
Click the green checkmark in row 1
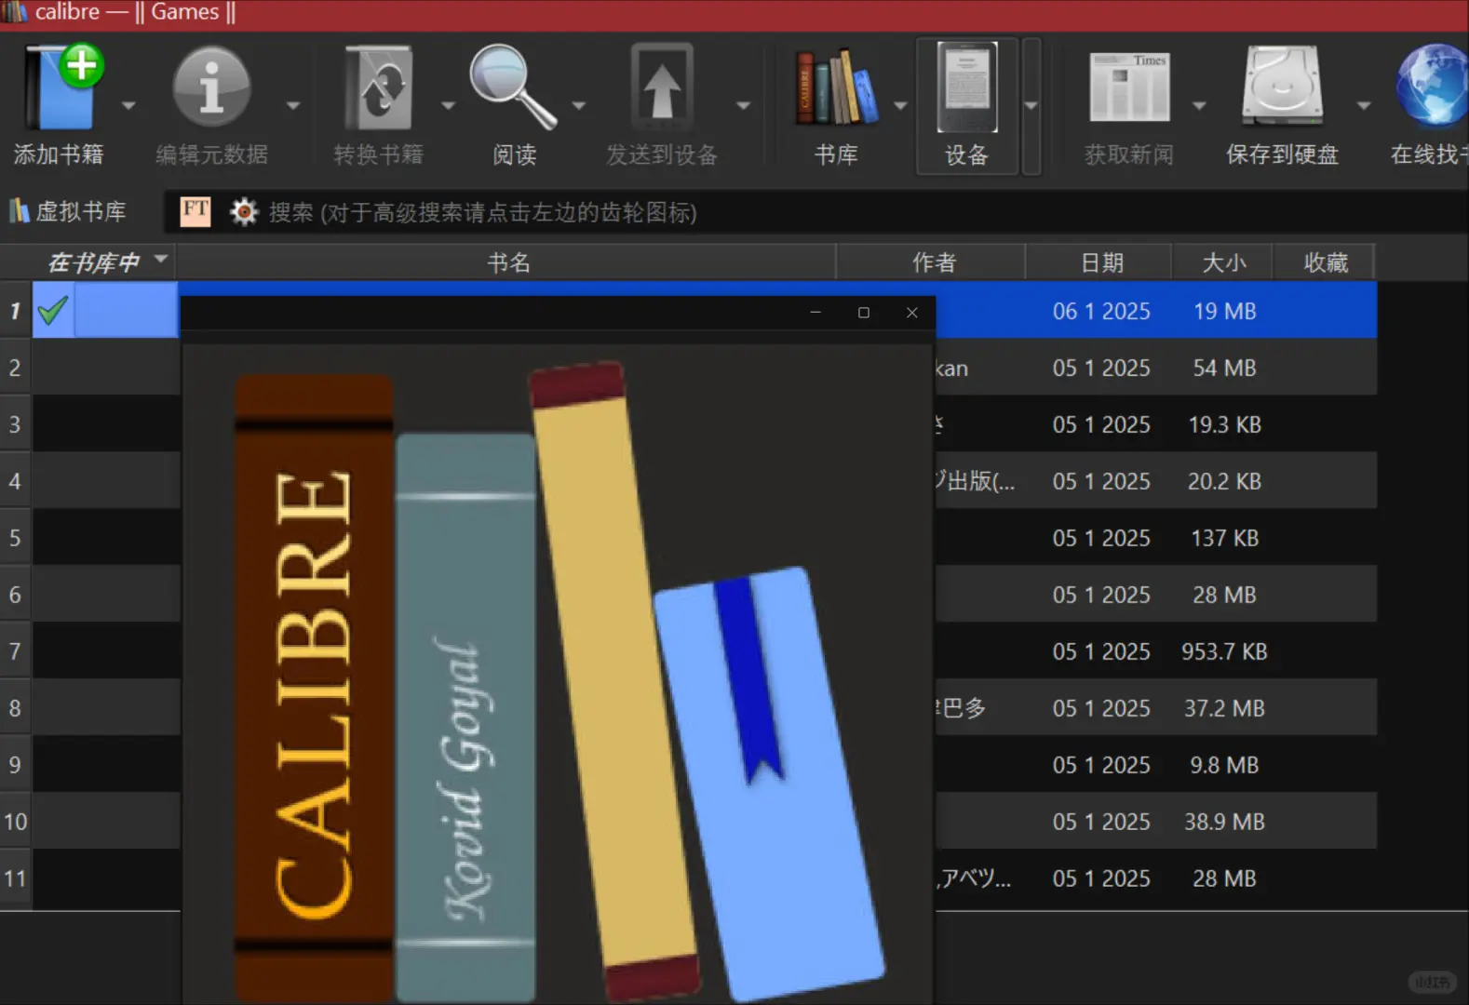coord(53,310)
